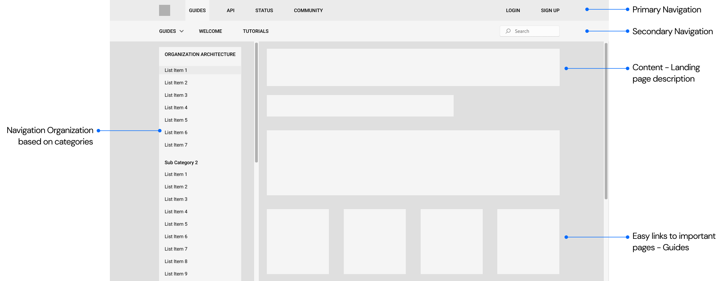Click the gray logo placeholder in header
This screenshot has height=281, width=717.
pyautogui.click(x=164, y=10)
